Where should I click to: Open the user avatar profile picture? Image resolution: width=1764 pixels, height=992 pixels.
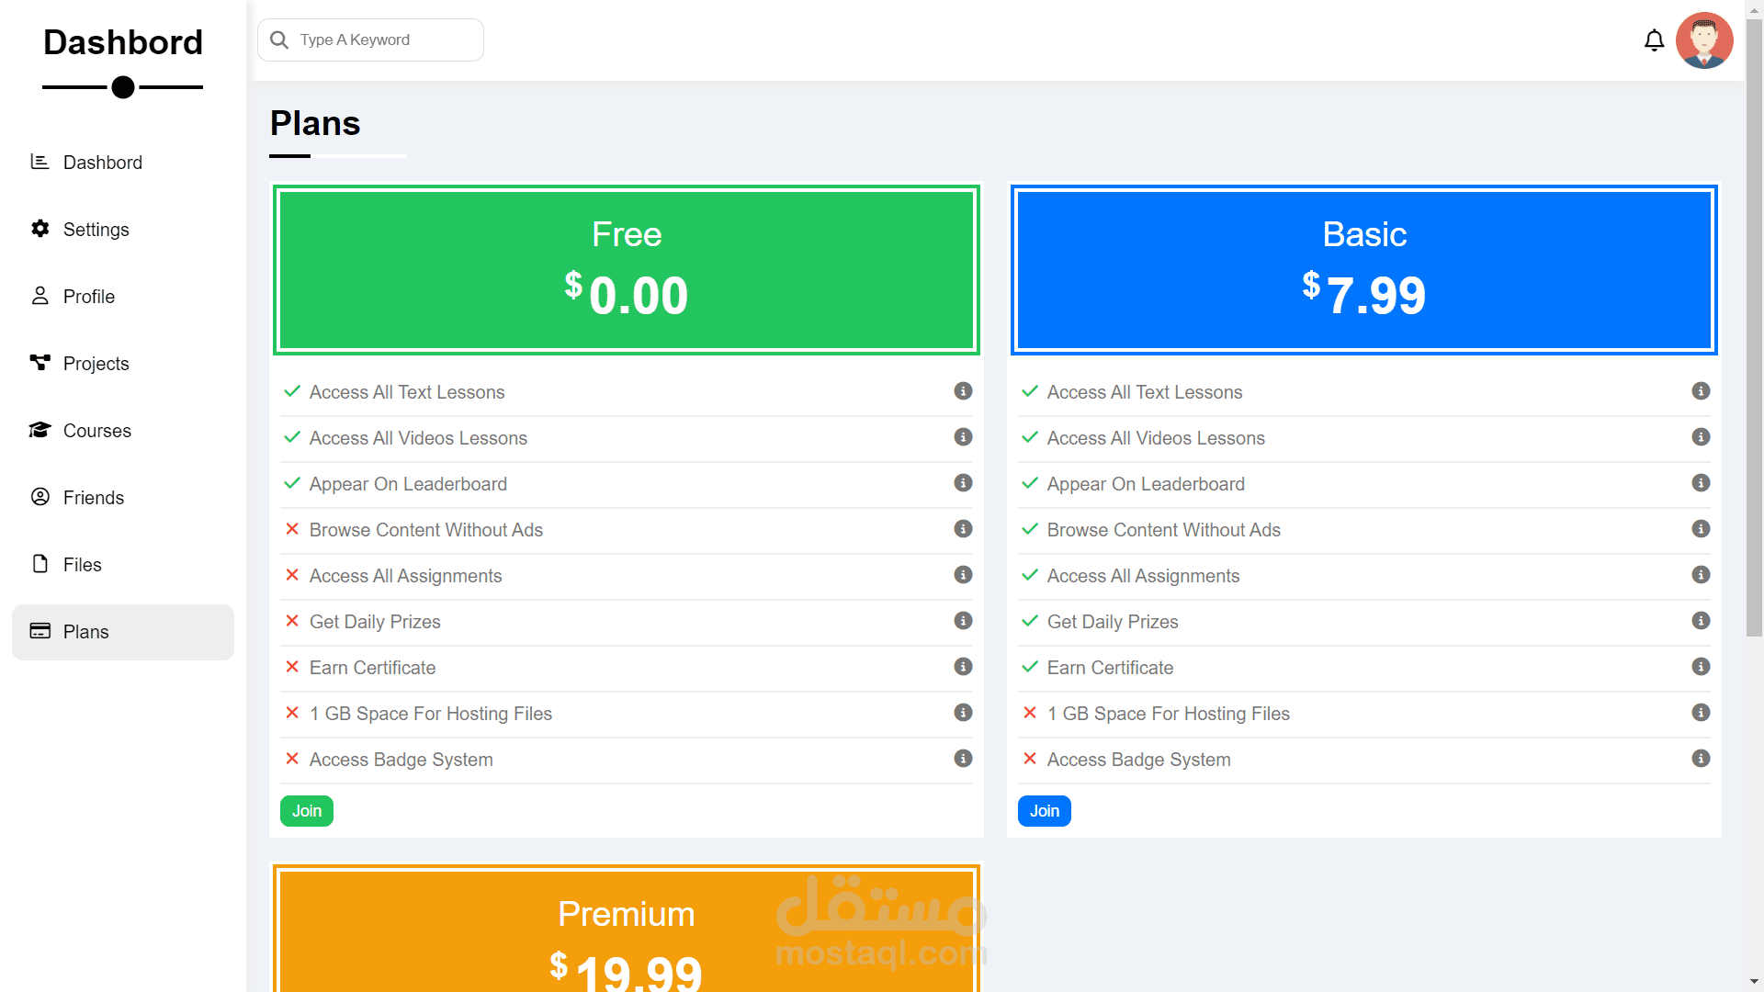coord(1703,40)
